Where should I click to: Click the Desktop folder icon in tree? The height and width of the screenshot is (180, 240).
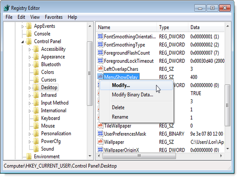(x=36, y=88)
